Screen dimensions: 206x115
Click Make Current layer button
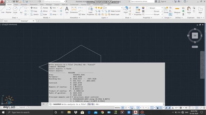(114, 11)
